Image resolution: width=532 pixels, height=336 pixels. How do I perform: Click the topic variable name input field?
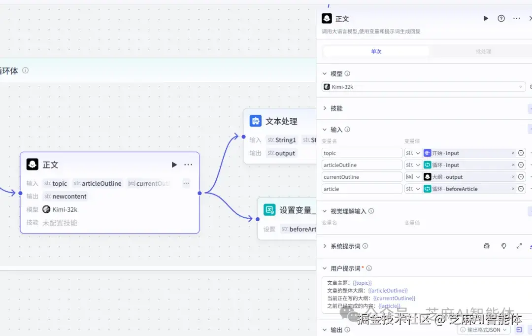pyautogui.click(x=362, y=153)
